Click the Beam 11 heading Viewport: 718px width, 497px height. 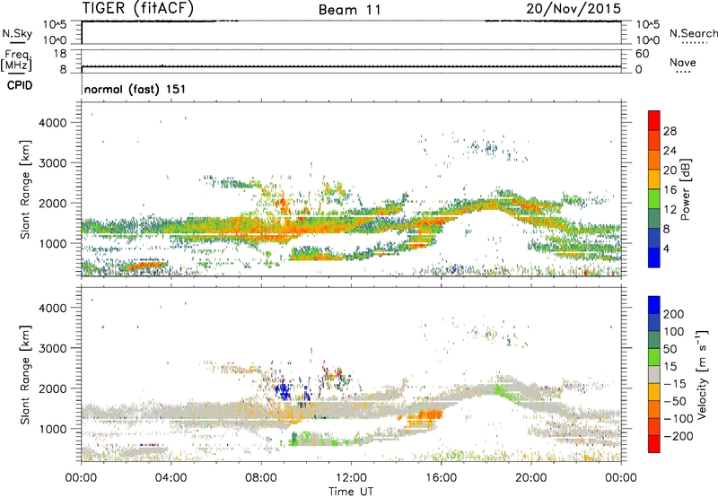click(x=350, y=10)
